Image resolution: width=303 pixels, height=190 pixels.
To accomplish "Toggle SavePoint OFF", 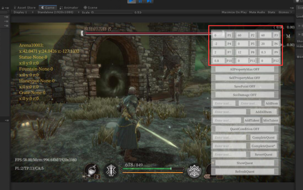I will pos(245,86).
